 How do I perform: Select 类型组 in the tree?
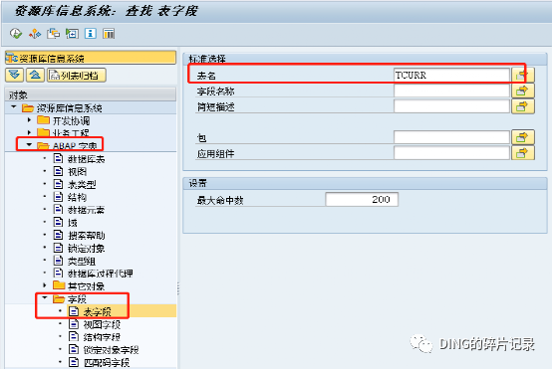82,261
